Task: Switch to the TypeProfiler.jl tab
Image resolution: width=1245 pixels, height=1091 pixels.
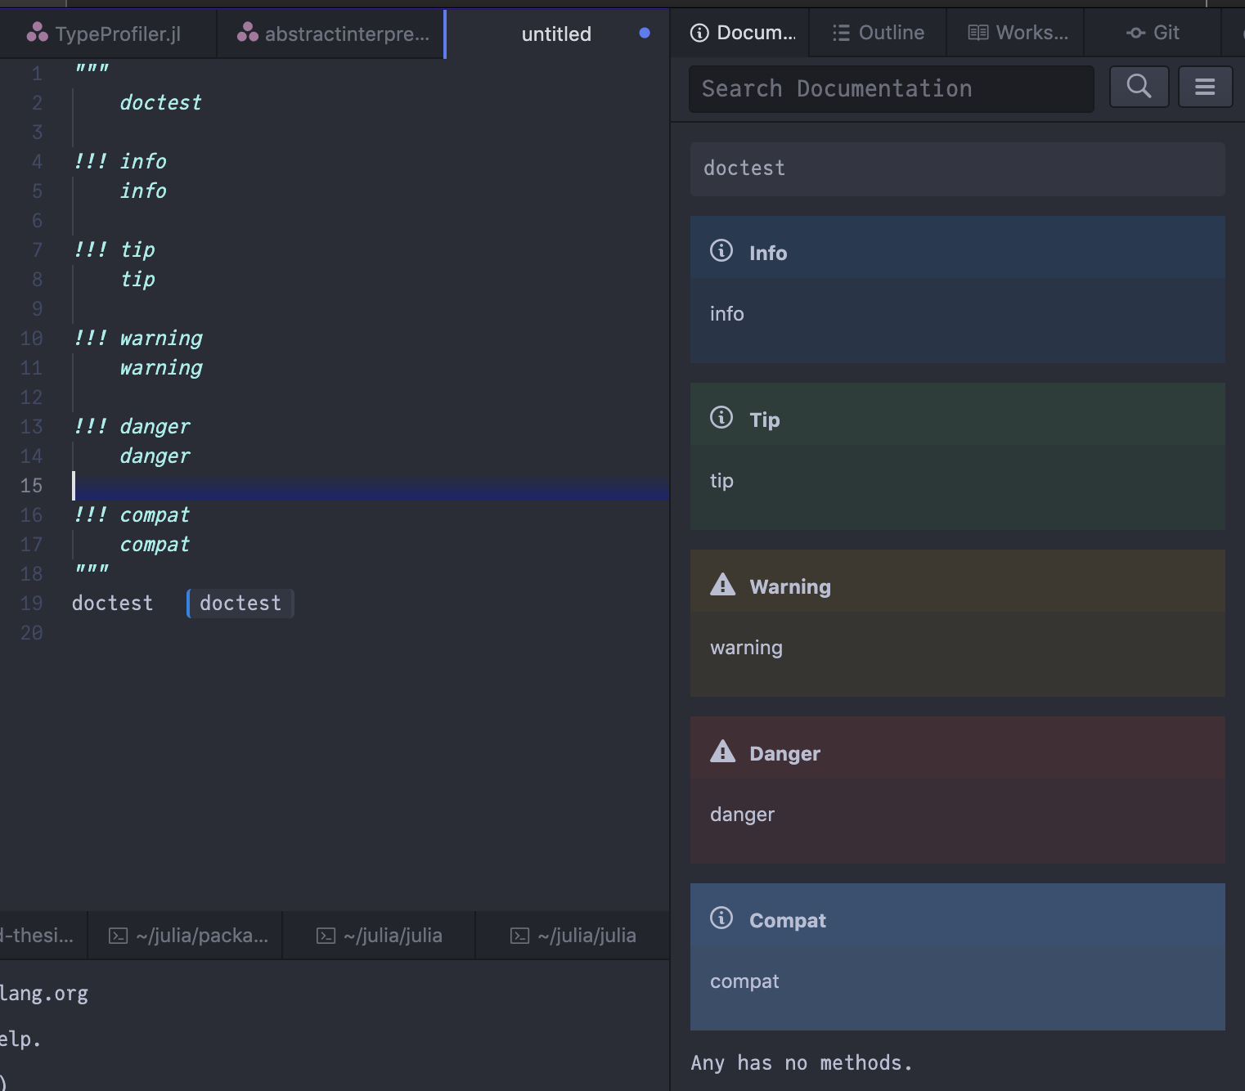Action: [107, 34]
